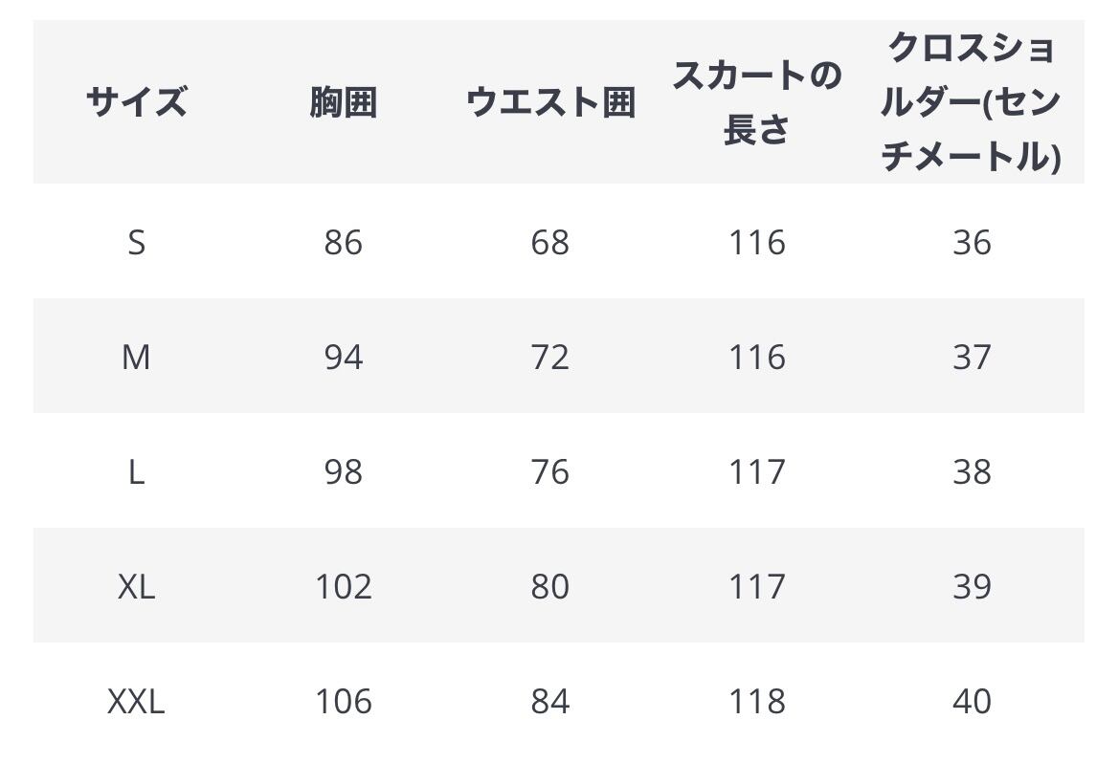
Task: Select waist value 80 in XL row
Action: (550, 586)
